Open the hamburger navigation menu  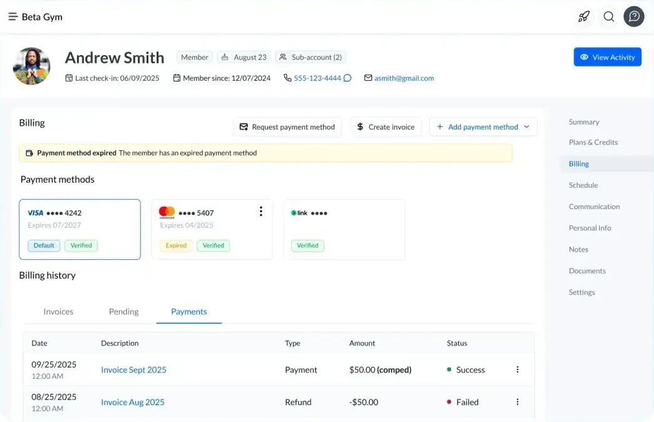13,16
